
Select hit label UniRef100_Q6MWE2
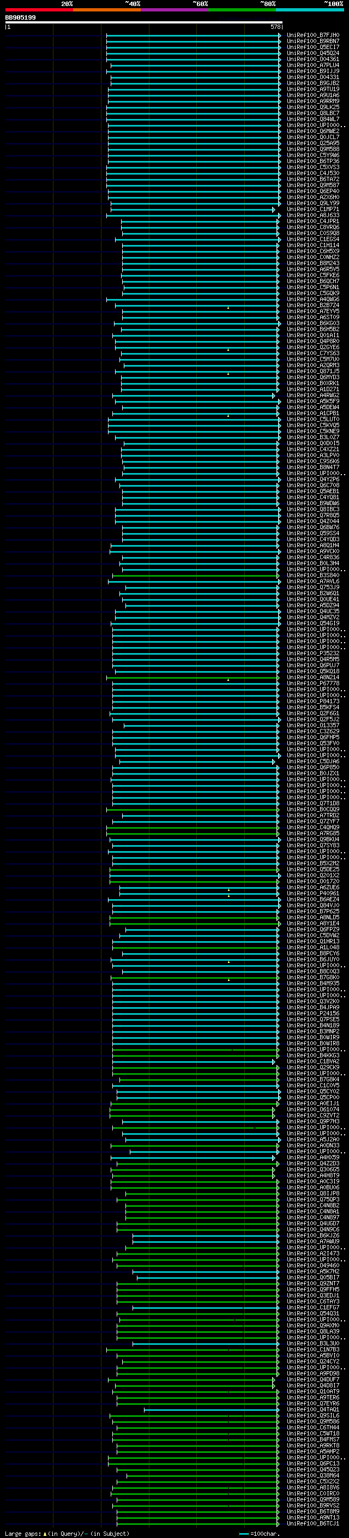(313, 131)
